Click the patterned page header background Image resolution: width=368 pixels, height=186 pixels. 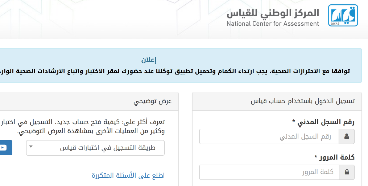click(x=113, y=20)
